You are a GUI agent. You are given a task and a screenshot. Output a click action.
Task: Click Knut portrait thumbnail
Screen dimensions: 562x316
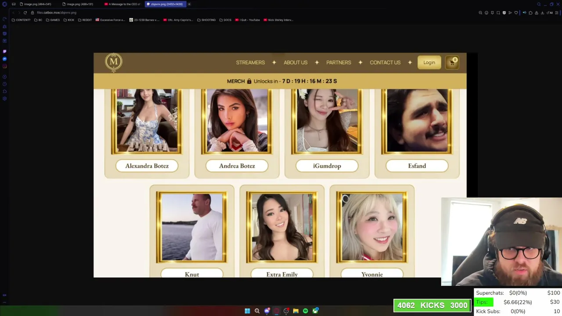[192, 227]
